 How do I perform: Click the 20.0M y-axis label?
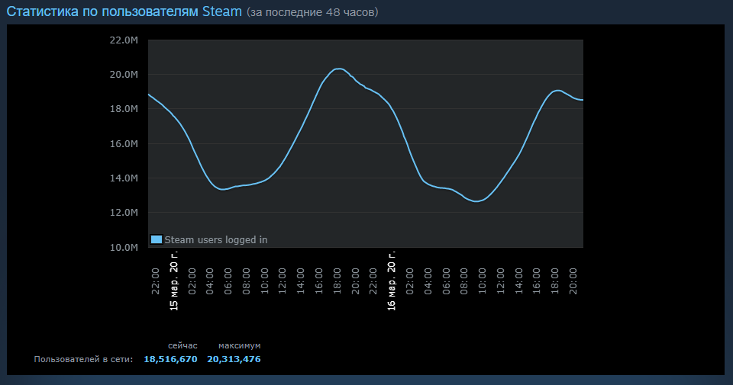124,75
